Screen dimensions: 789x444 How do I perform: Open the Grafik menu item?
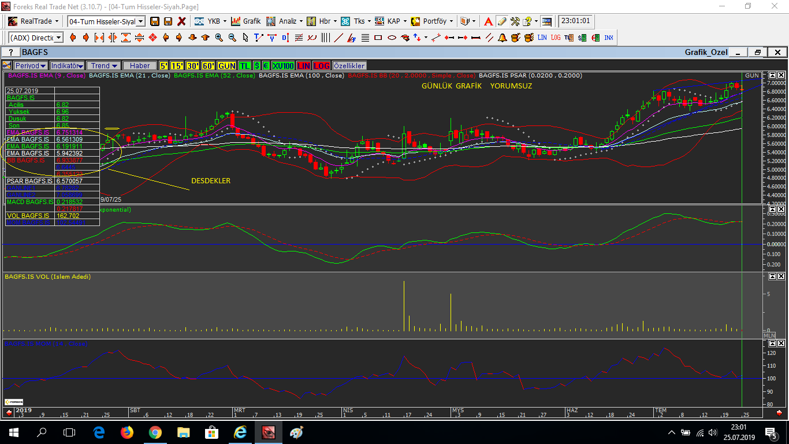point(246,21)
